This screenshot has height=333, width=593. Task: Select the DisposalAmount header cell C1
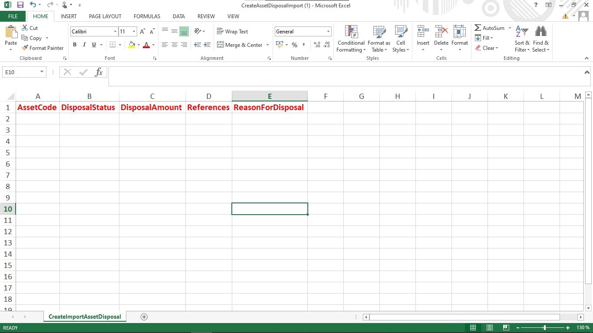coord(152,108)
